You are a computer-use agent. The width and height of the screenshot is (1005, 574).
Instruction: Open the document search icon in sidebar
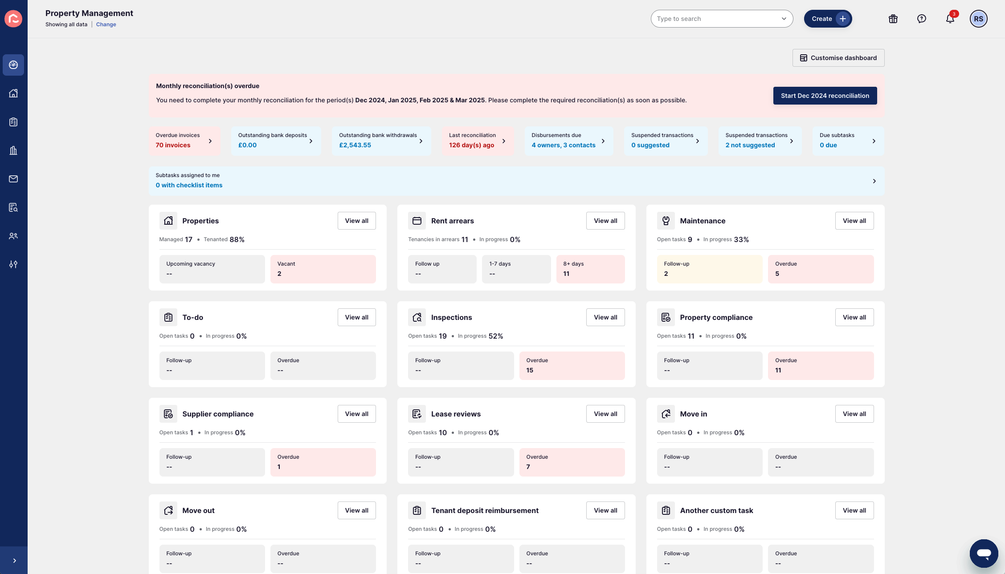point(13,207)
